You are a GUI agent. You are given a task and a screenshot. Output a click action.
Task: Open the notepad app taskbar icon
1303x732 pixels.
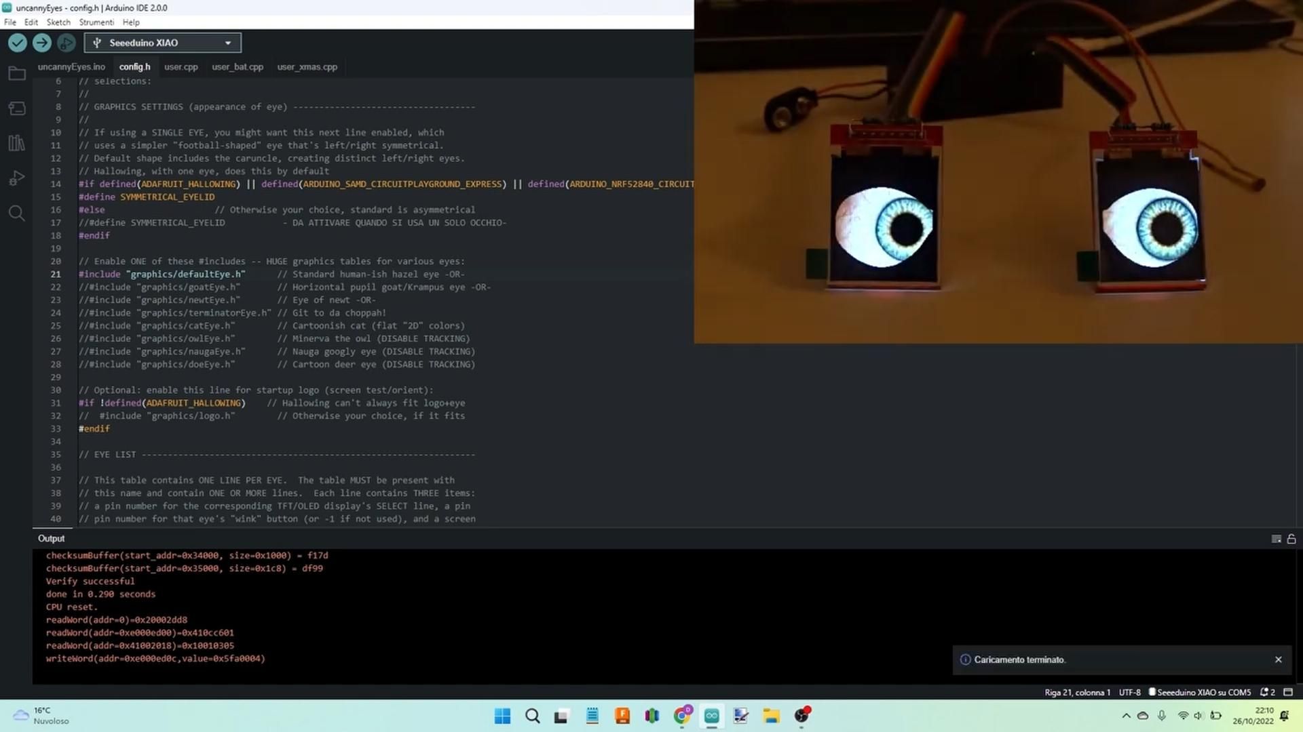click(x=592, y=716)
